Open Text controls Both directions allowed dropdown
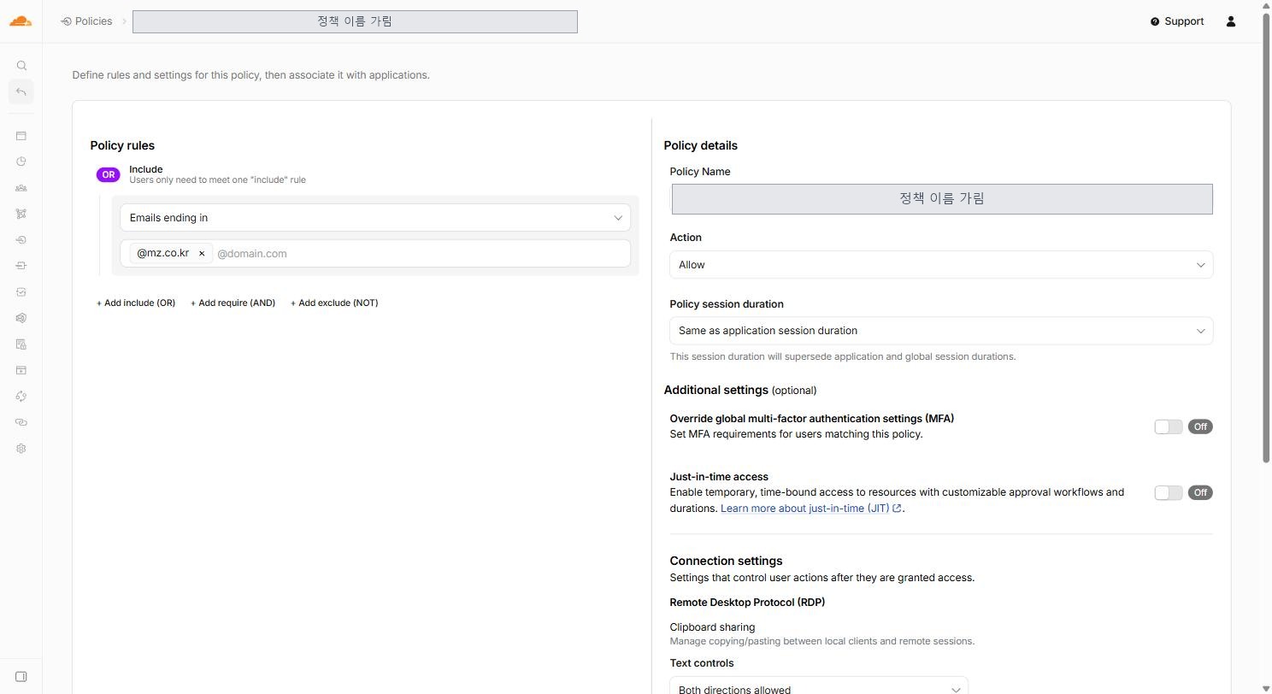 pos(819,686)
